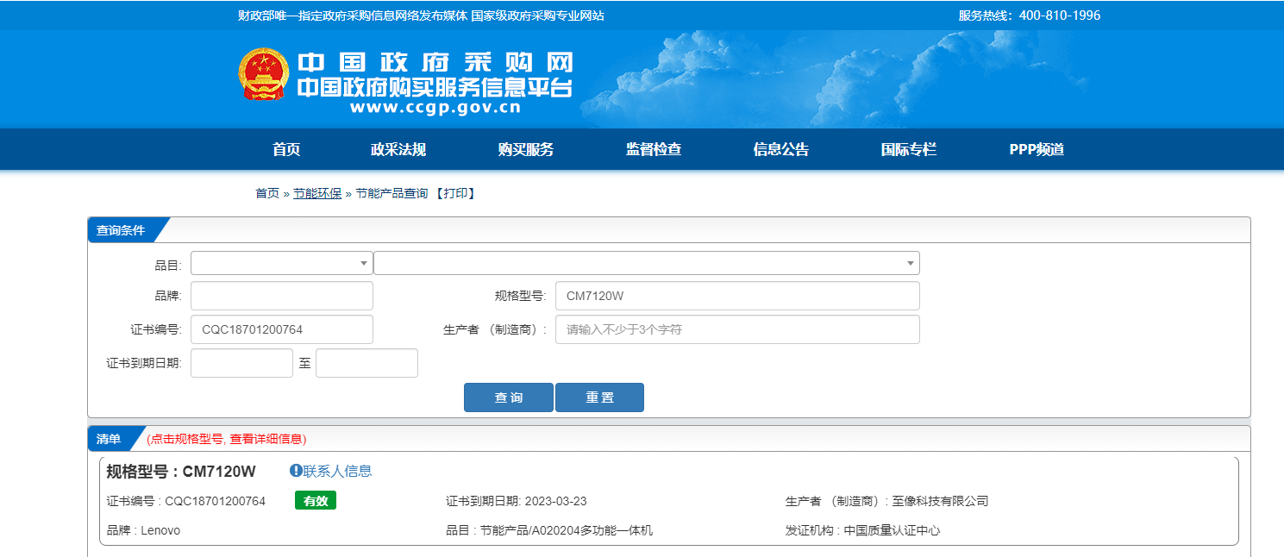The image size is (1284, 557).
Task: Click the 证书到期日期 start date field
Action: (x=241, y=363)
